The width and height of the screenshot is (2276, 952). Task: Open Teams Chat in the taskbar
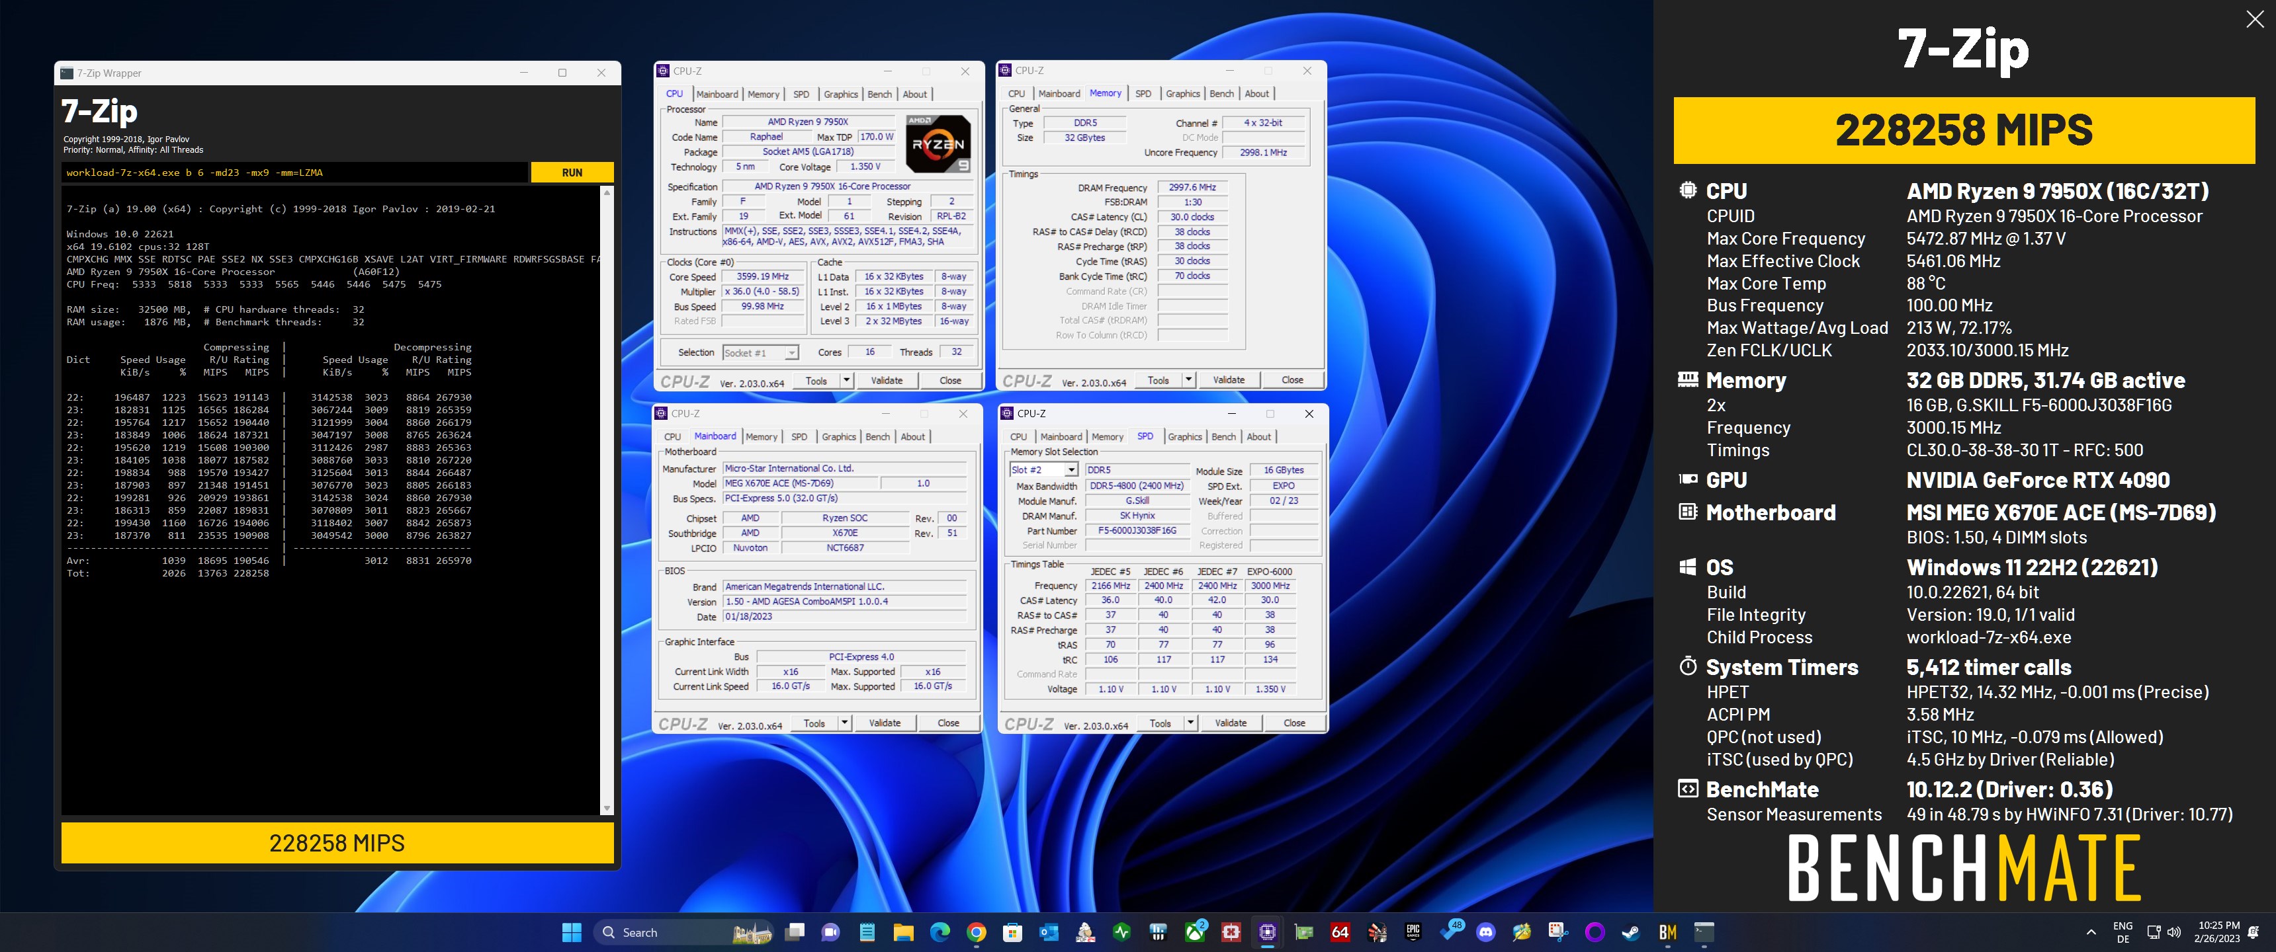830,932
